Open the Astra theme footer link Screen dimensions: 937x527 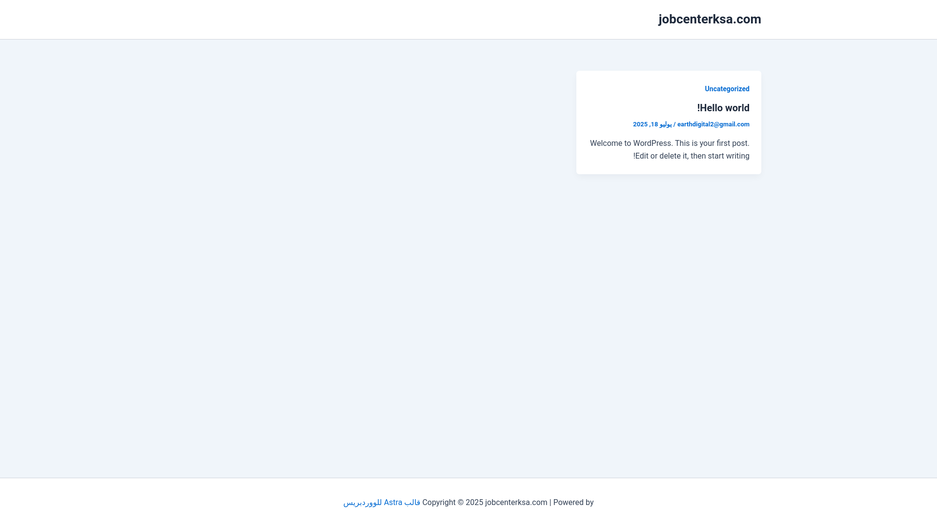tap(382, 503)
